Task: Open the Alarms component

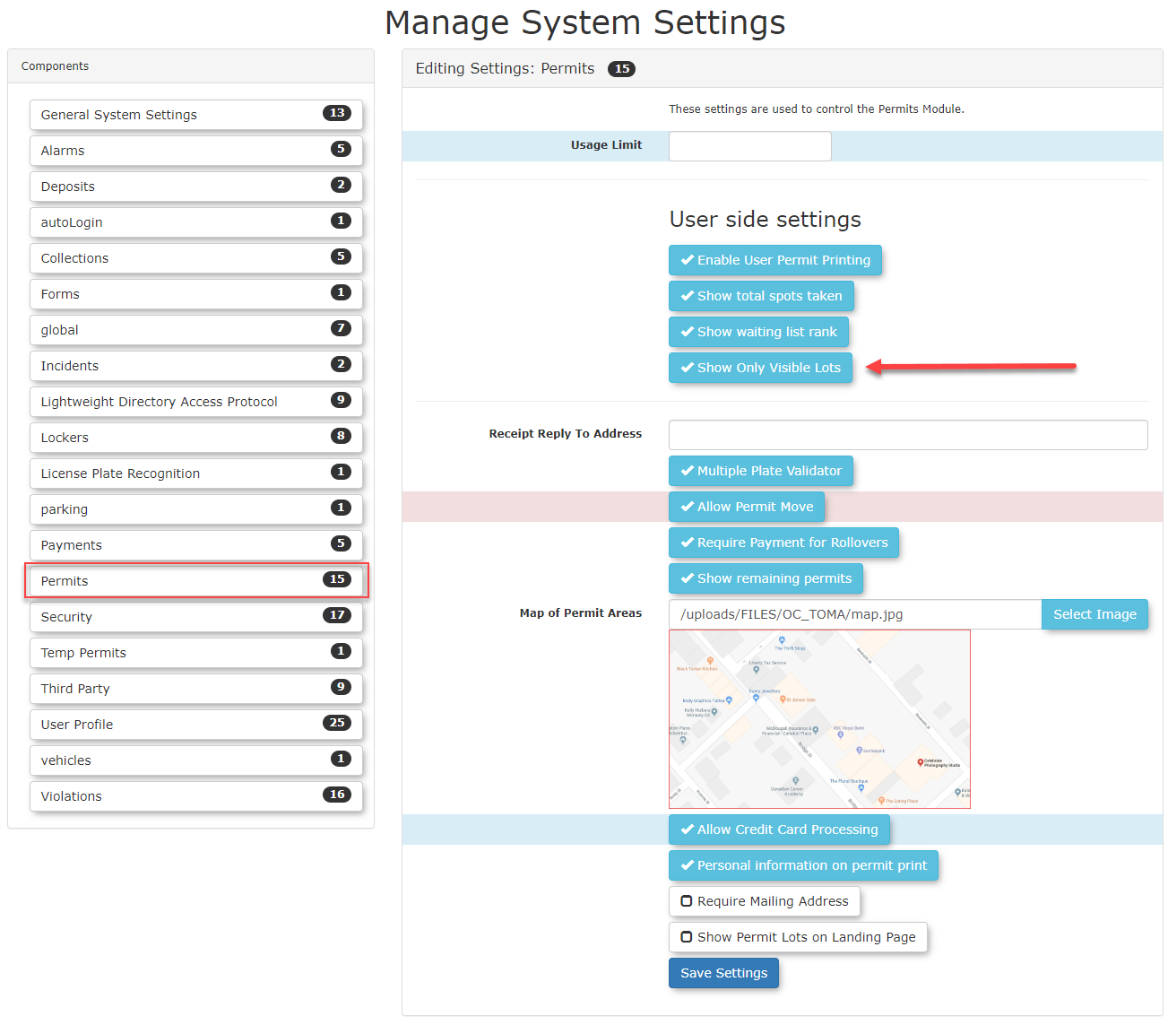Action: [x=196, y=151]
